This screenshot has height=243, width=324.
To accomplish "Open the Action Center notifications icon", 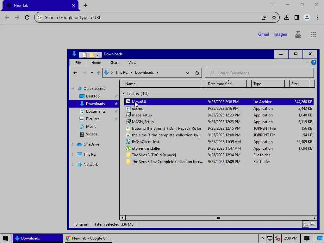I will tap(307, 238).
